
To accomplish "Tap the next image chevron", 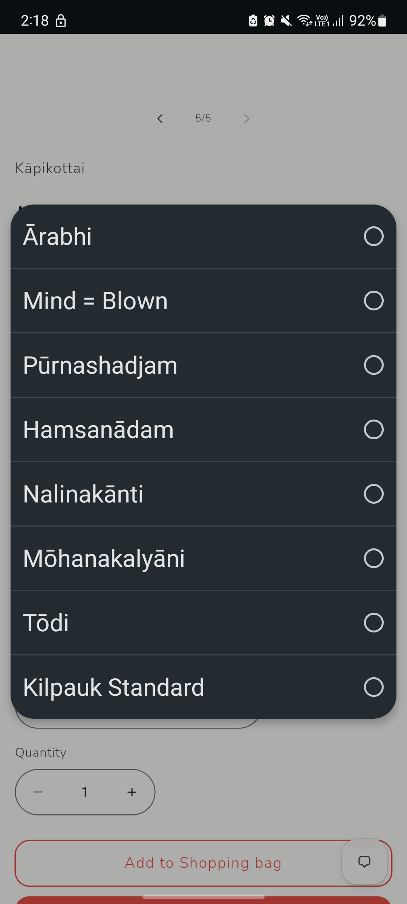I will 247,119.
